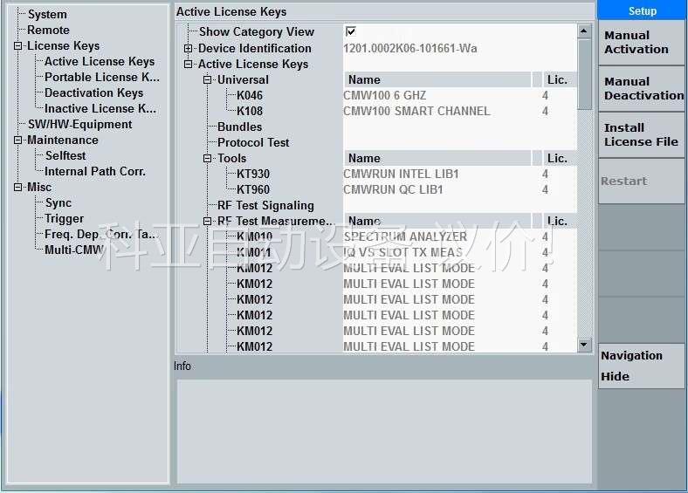Collapse the RF Test Measurement category
Image resolution: width=688 pixels, height=493 pixels.
208,222
